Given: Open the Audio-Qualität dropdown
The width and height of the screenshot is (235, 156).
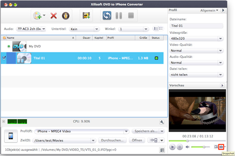Looking at the screenshot, I should (197, 63).
